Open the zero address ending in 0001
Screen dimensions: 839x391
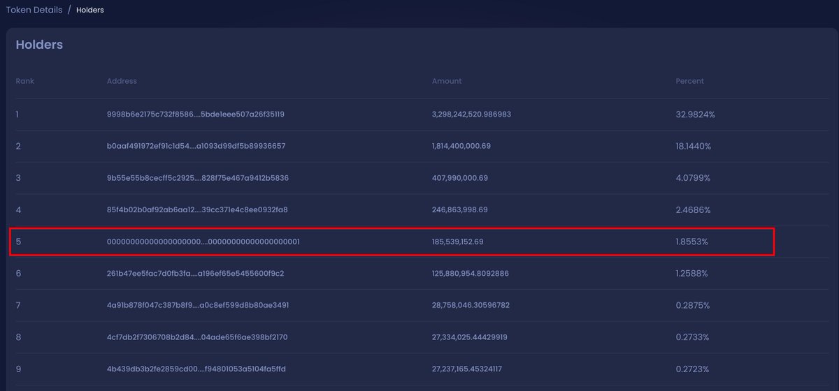click(203, 242)
